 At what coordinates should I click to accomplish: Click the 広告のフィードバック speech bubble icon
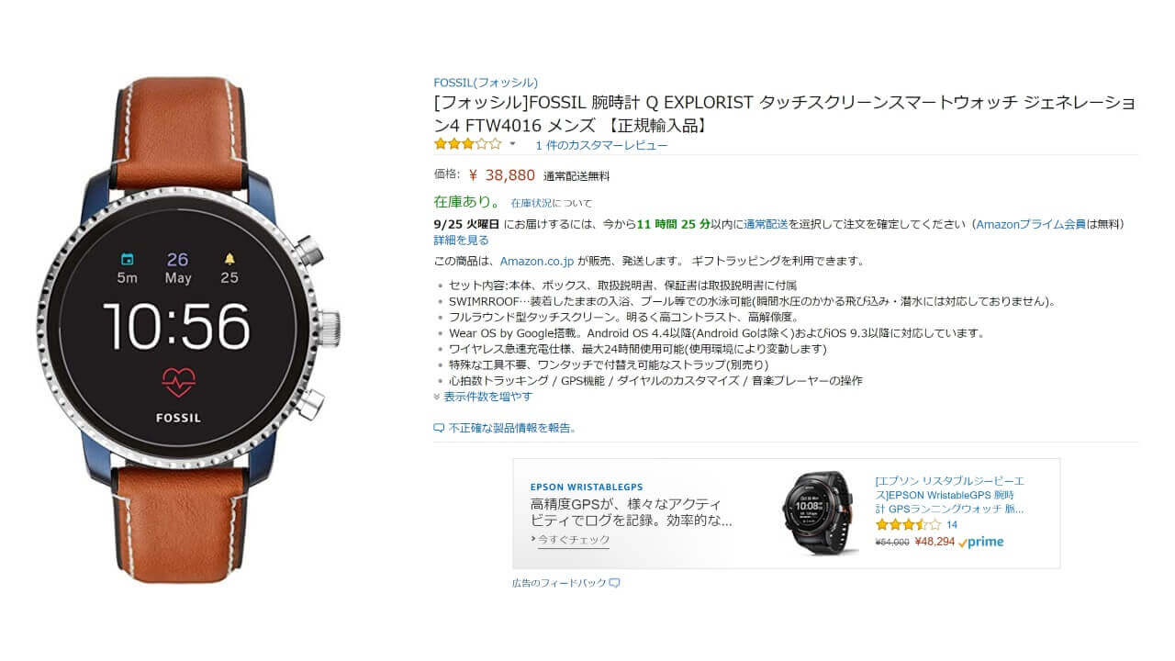(x=615, y=583)
